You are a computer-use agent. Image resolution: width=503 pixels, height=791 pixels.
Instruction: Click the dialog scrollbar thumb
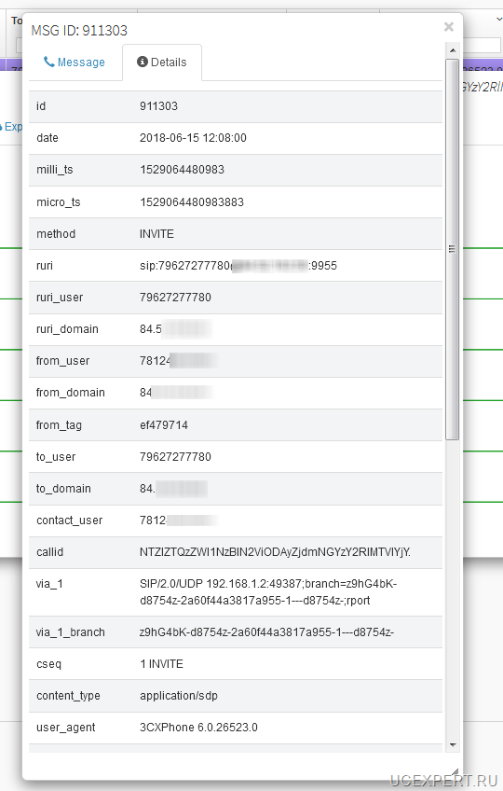click(452, 249)
